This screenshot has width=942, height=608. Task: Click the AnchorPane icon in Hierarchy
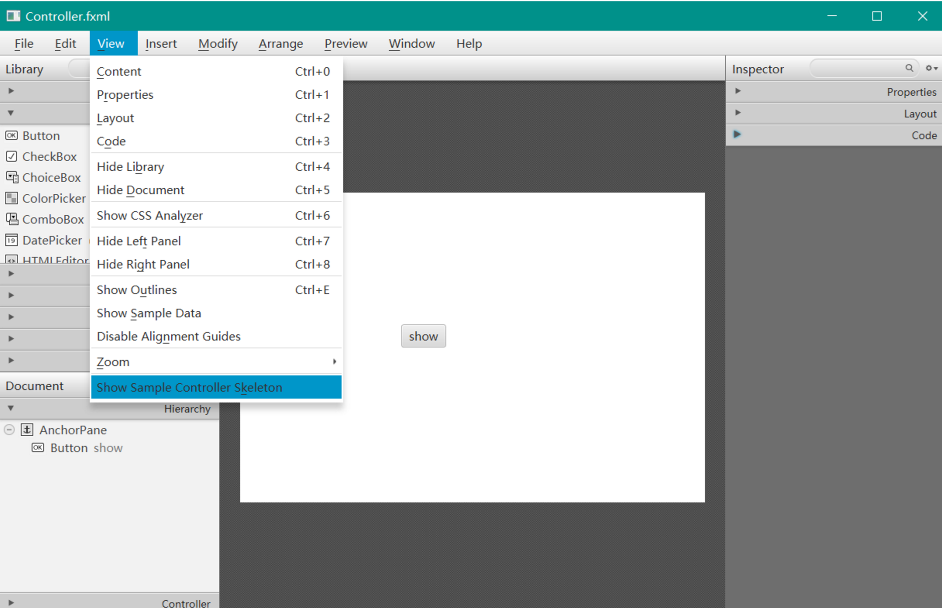[x=27, y=430]
